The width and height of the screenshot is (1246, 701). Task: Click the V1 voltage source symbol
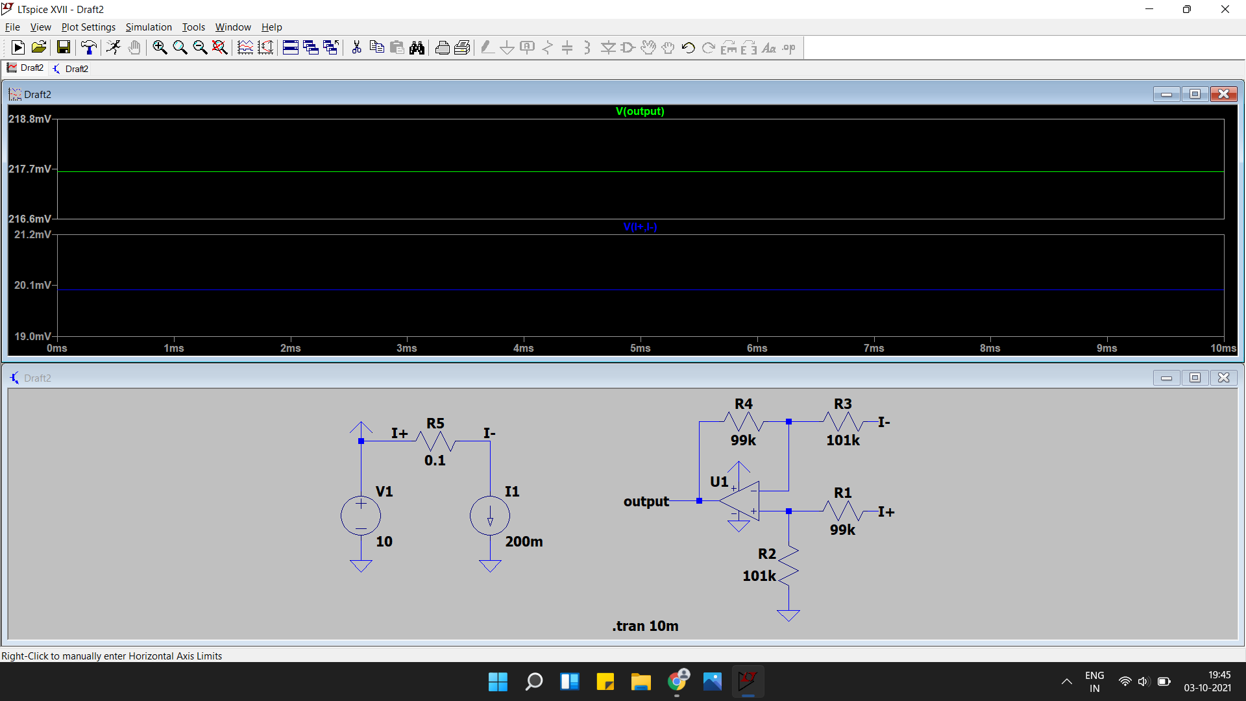[361, 516]
